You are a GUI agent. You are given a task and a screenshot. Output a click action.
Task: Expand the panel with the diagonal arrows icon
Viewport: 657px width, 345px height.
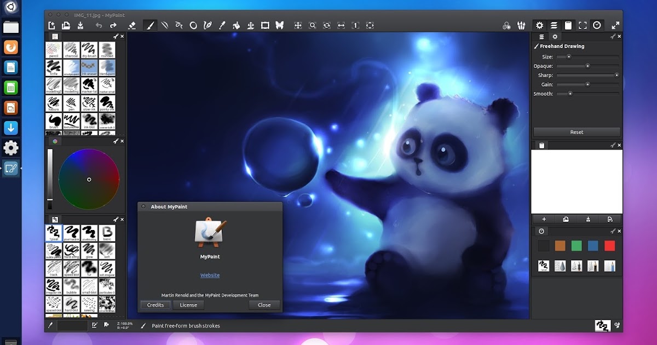point(616,25)
